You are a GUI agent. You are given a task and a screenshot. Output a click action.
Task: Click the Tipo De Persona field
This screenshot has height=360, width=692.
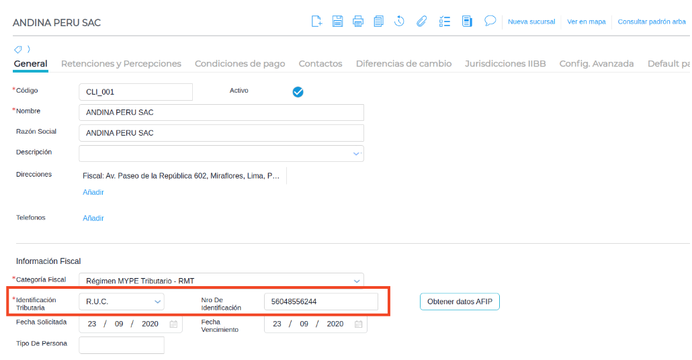point(122,345)
